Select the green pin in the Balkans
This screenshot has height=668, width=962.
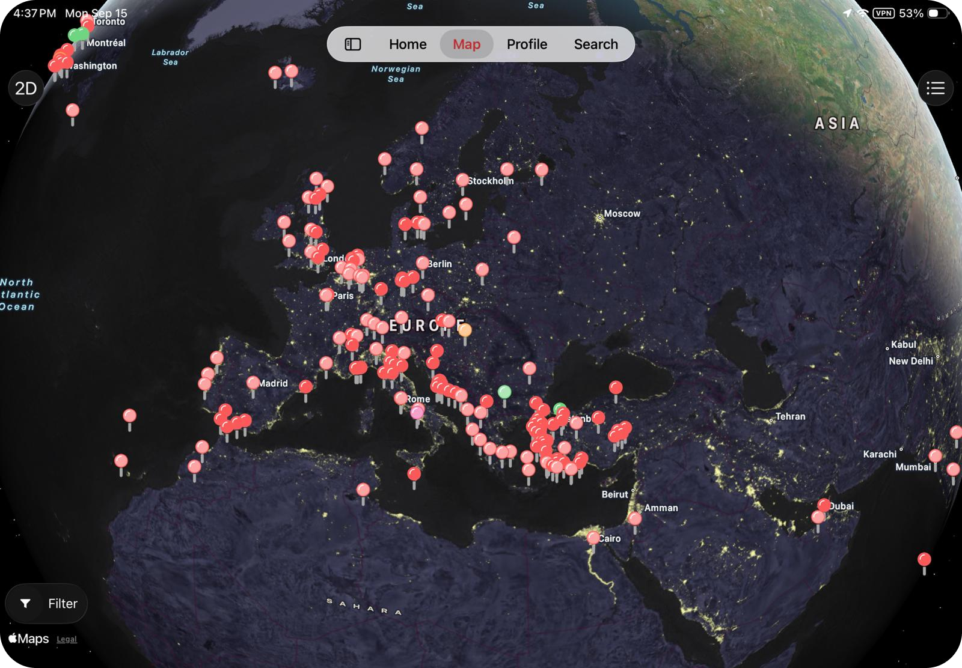(504, 392)
